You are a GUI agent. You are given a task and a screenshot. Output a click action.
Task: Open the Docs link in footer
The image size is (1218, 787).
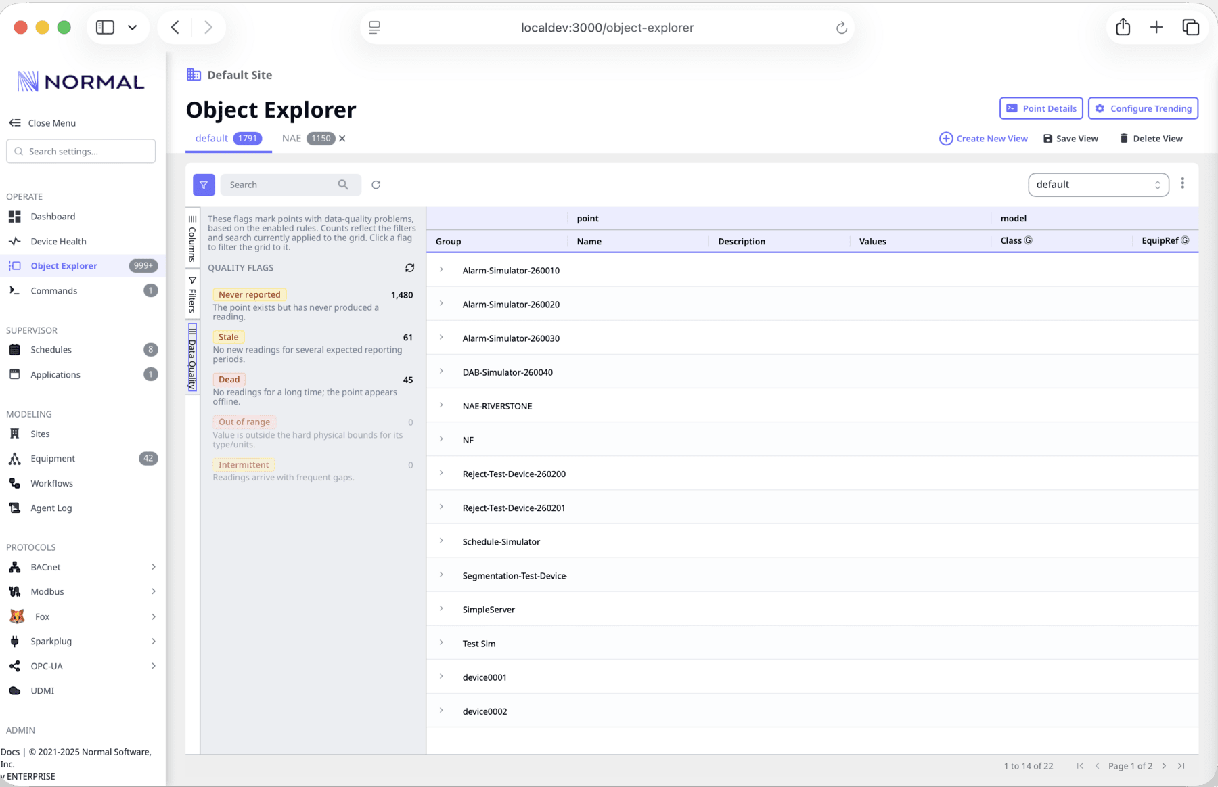pos(10,752)
